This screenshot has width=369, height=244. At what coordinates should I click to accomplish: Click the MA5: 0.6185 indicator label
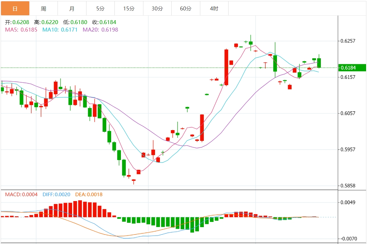pos(21,30)
